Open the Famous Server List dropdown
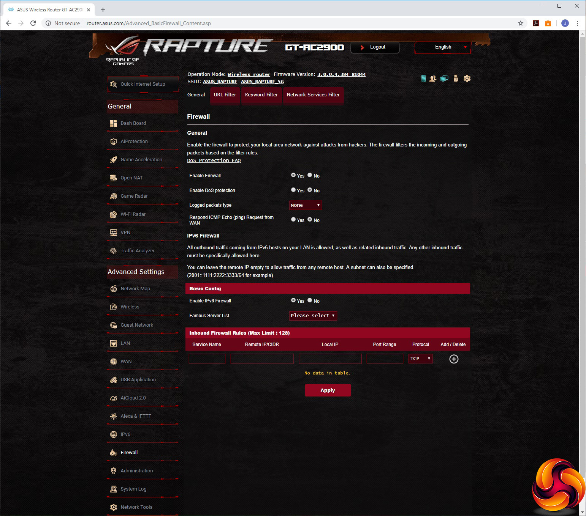Viewport: 586px width, 516px height. pyautogui.click(x=313, y=316)
